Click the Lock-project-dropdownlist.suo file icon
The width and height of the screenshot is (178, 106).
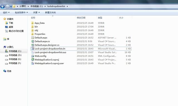[33, 52]
